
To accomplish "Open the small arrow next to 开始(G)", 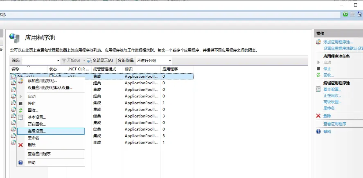I will pyautogui.click(x=84, y=61).
